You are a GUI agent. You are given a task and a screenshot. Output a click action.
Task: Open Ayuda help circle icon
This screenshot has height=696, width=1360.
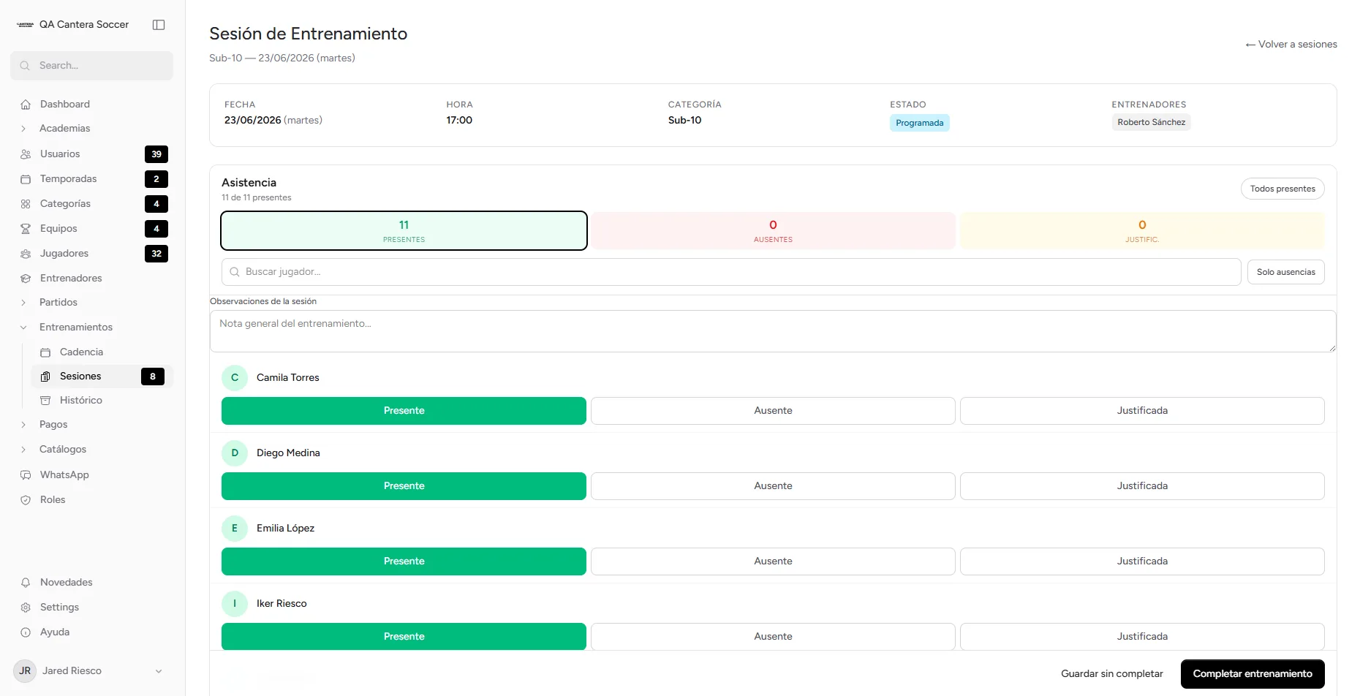coord(26,632)
